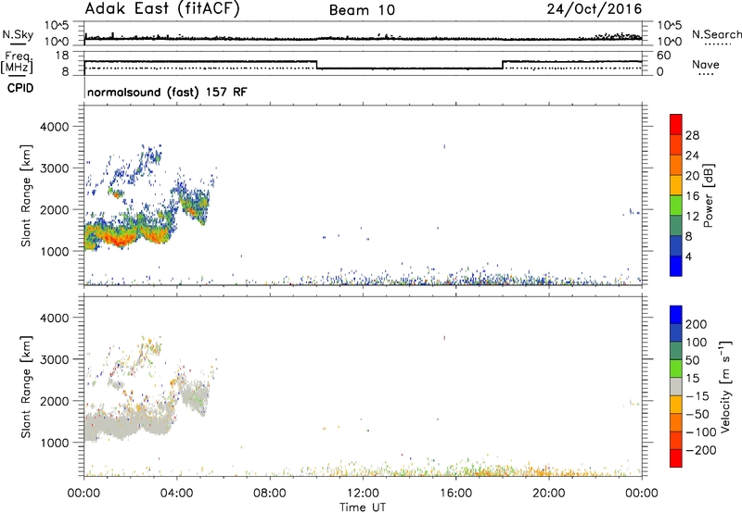Click the '04:00' time axis label
The height and width of the screenshot is (513, 742).
(x=177, y=494)
